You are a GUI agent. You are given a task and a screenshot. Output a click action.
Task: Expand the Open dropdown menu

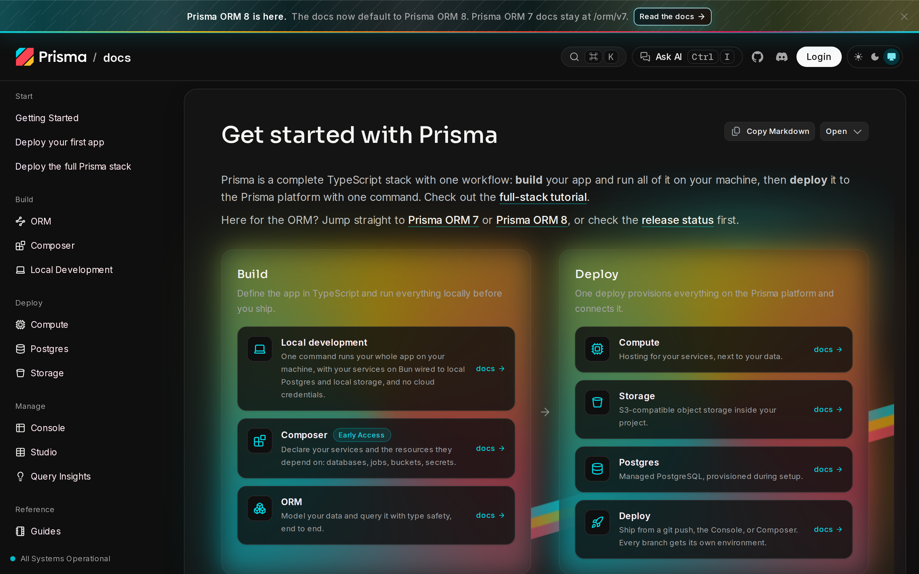point(844,131)
